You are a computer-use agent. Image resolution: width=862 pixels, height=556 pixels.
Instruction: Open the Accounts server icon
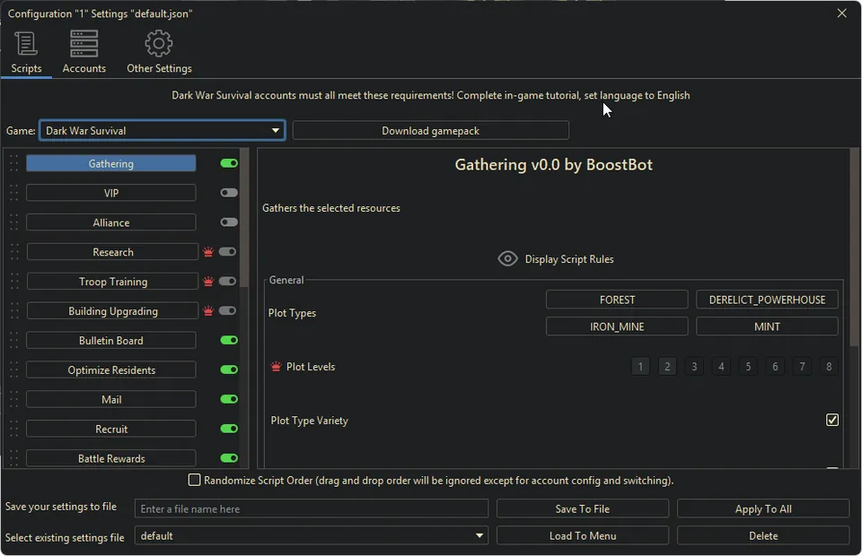[x=84, y=43]
